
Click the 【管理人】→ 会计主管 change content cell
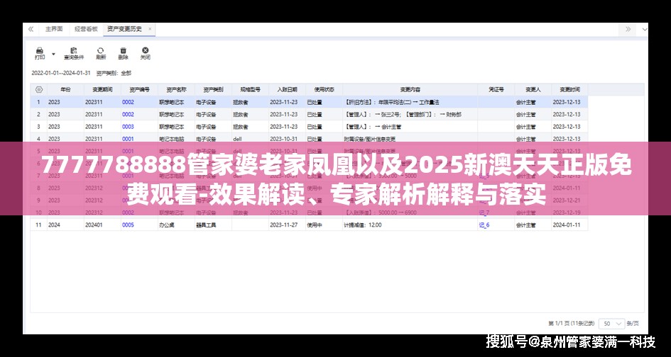coord(410,127)
